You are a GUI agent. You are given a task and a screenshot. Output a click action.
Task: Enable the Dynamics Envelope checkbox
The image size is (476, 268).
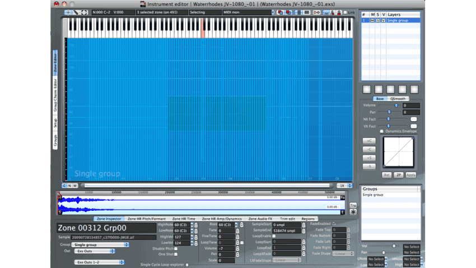coord(382,131)
